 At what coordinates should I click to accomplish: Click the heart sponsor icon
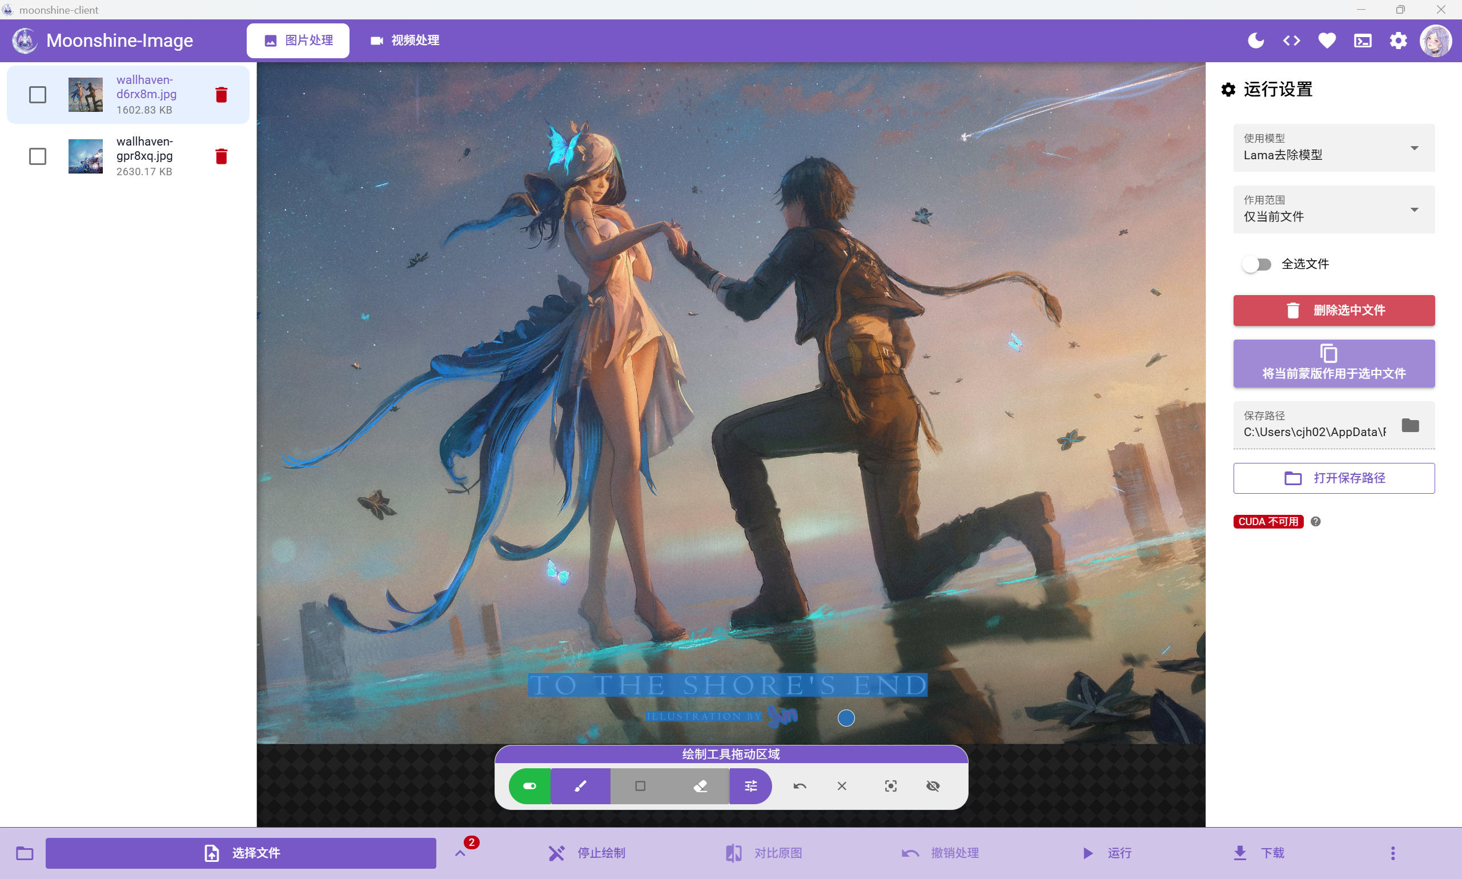[x=1327, y=41]
